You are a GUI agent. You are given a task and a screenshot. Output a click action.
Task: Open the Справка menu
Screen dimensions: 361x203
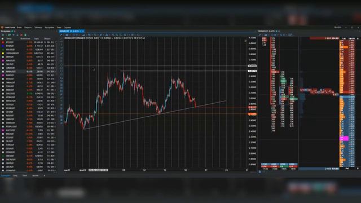click(68, 28)
